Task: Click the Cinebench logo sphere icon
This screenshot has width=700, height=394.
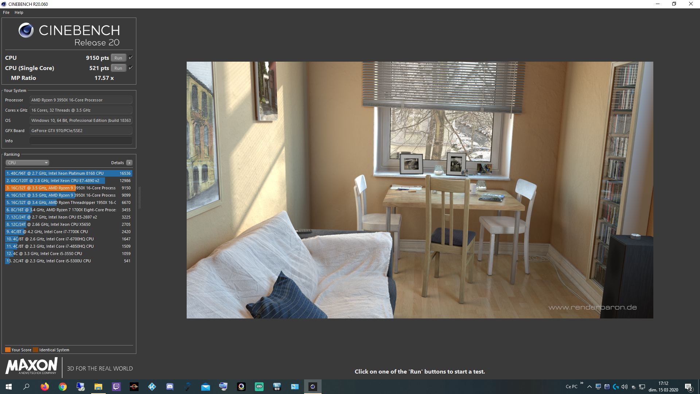Action: tap(26, 30)
